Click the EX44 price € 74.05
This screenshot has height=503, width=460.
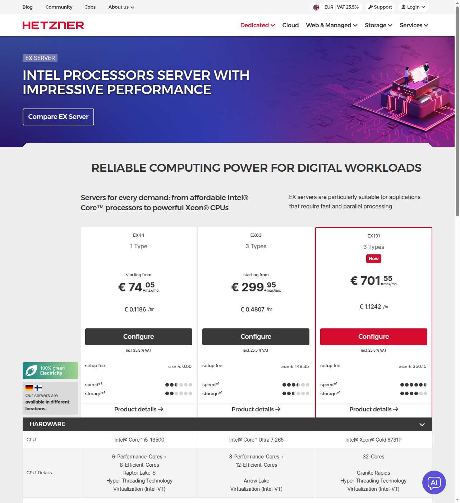[139, 287]
